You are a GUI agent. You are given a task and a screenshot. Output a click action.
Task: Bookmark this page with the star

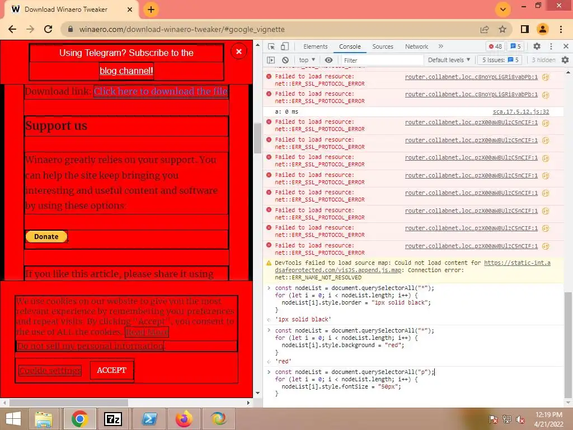point(502,29)
